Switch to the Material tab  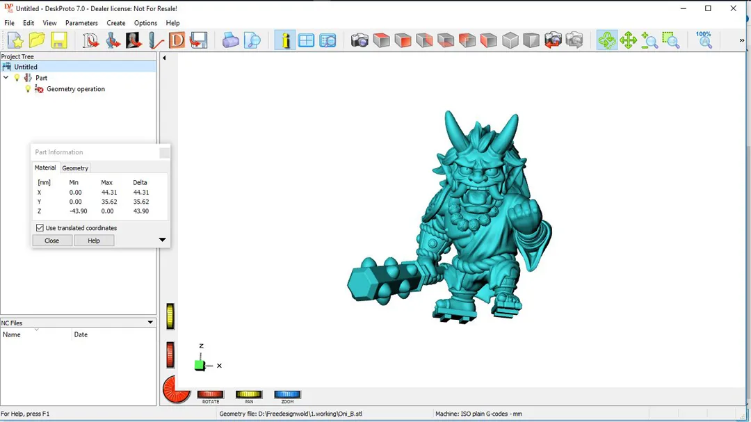click(45, 168)
